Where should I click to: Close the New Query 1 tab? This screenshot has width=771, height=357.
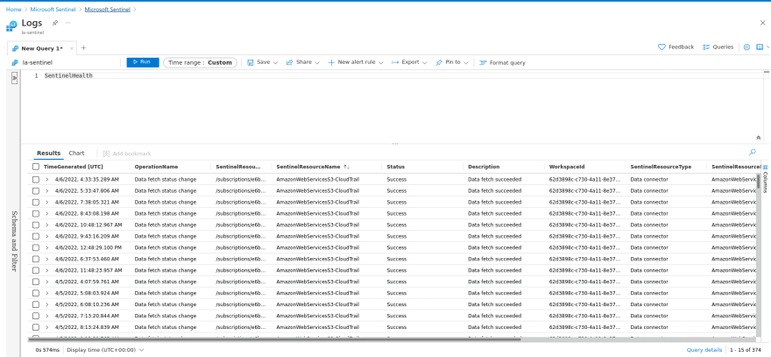click(x=72, y=48)
